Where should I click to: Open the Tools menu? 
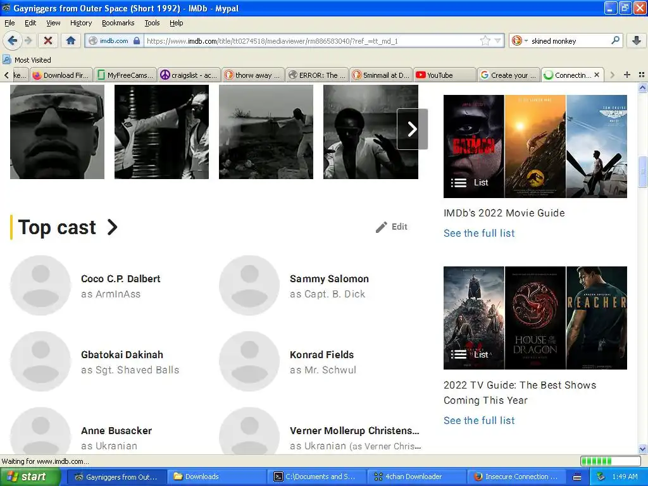[152, 23]
